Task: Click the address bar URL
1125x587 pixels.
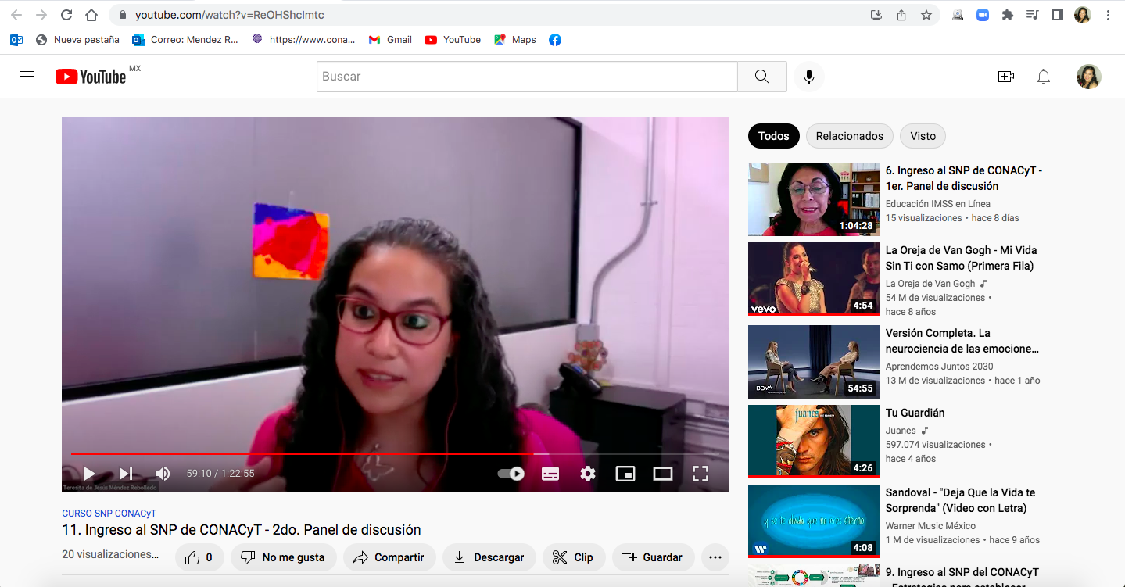Action: click(x=229, y=15)
